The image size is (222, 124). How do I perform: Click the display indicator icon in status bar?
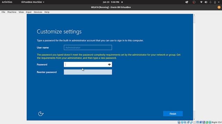(x=198, y=122)
